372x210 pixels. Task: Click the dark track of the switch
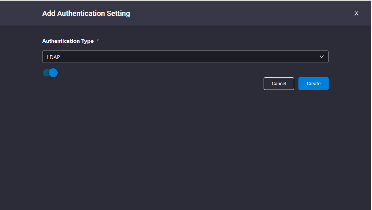46,73
